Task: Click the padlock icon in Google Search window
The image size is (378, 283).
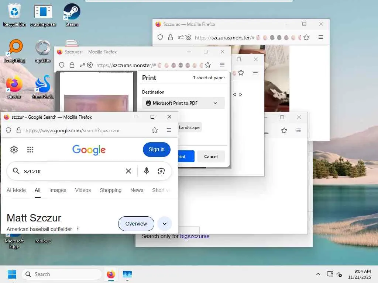Action: [18, 130]
